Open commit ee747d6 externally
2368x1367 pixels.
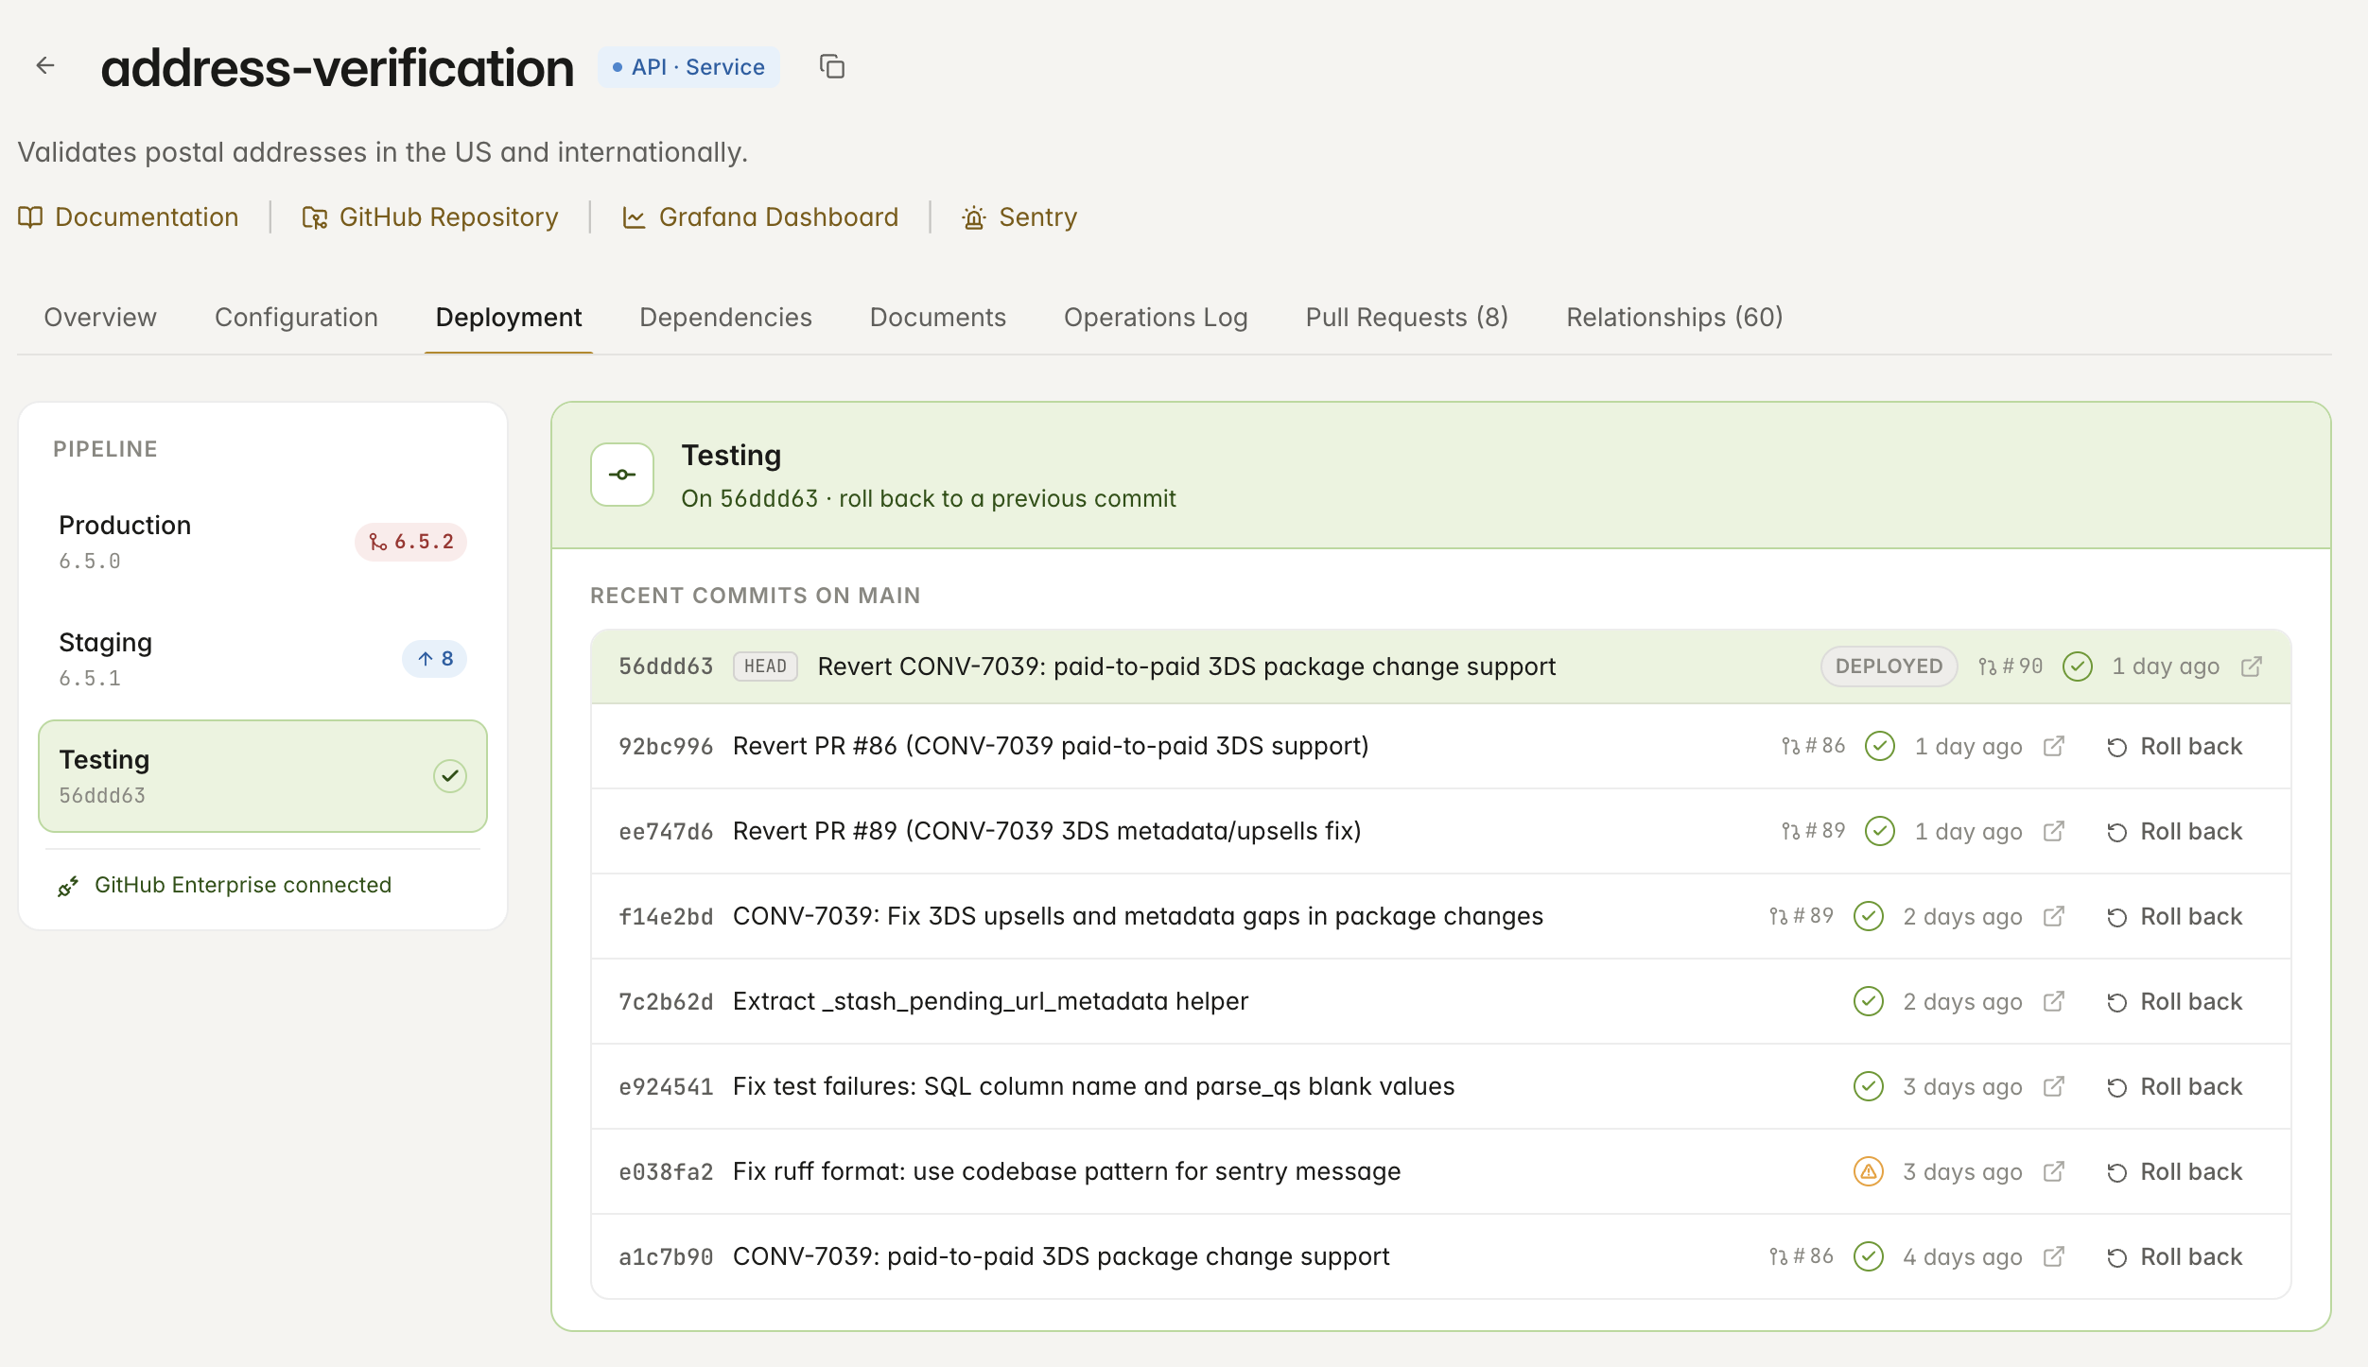[x=2054, y=831]
